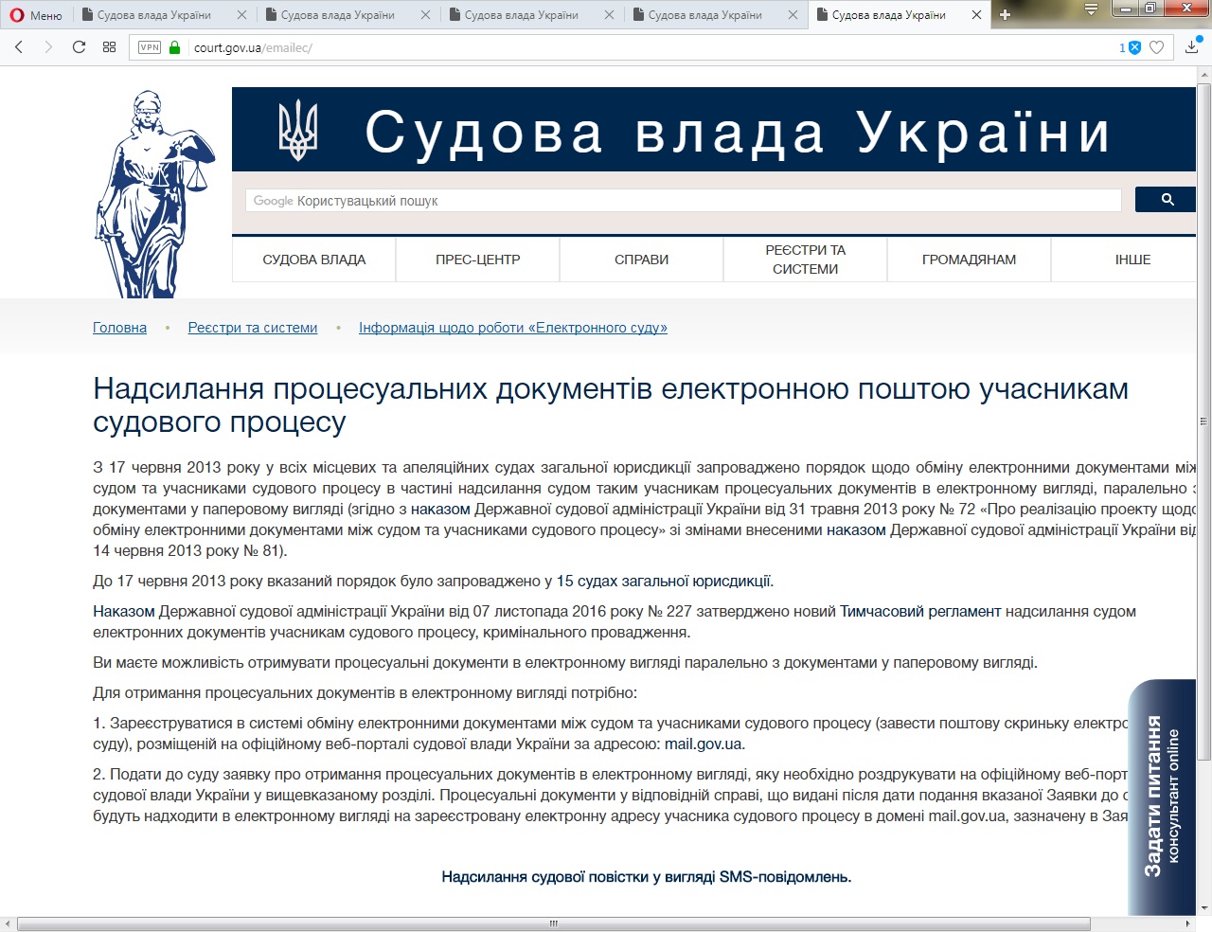1212x932 pixels.
Task: Reload the page with the refresh icon
Action: pyautogui.click(x=80, y=47)
